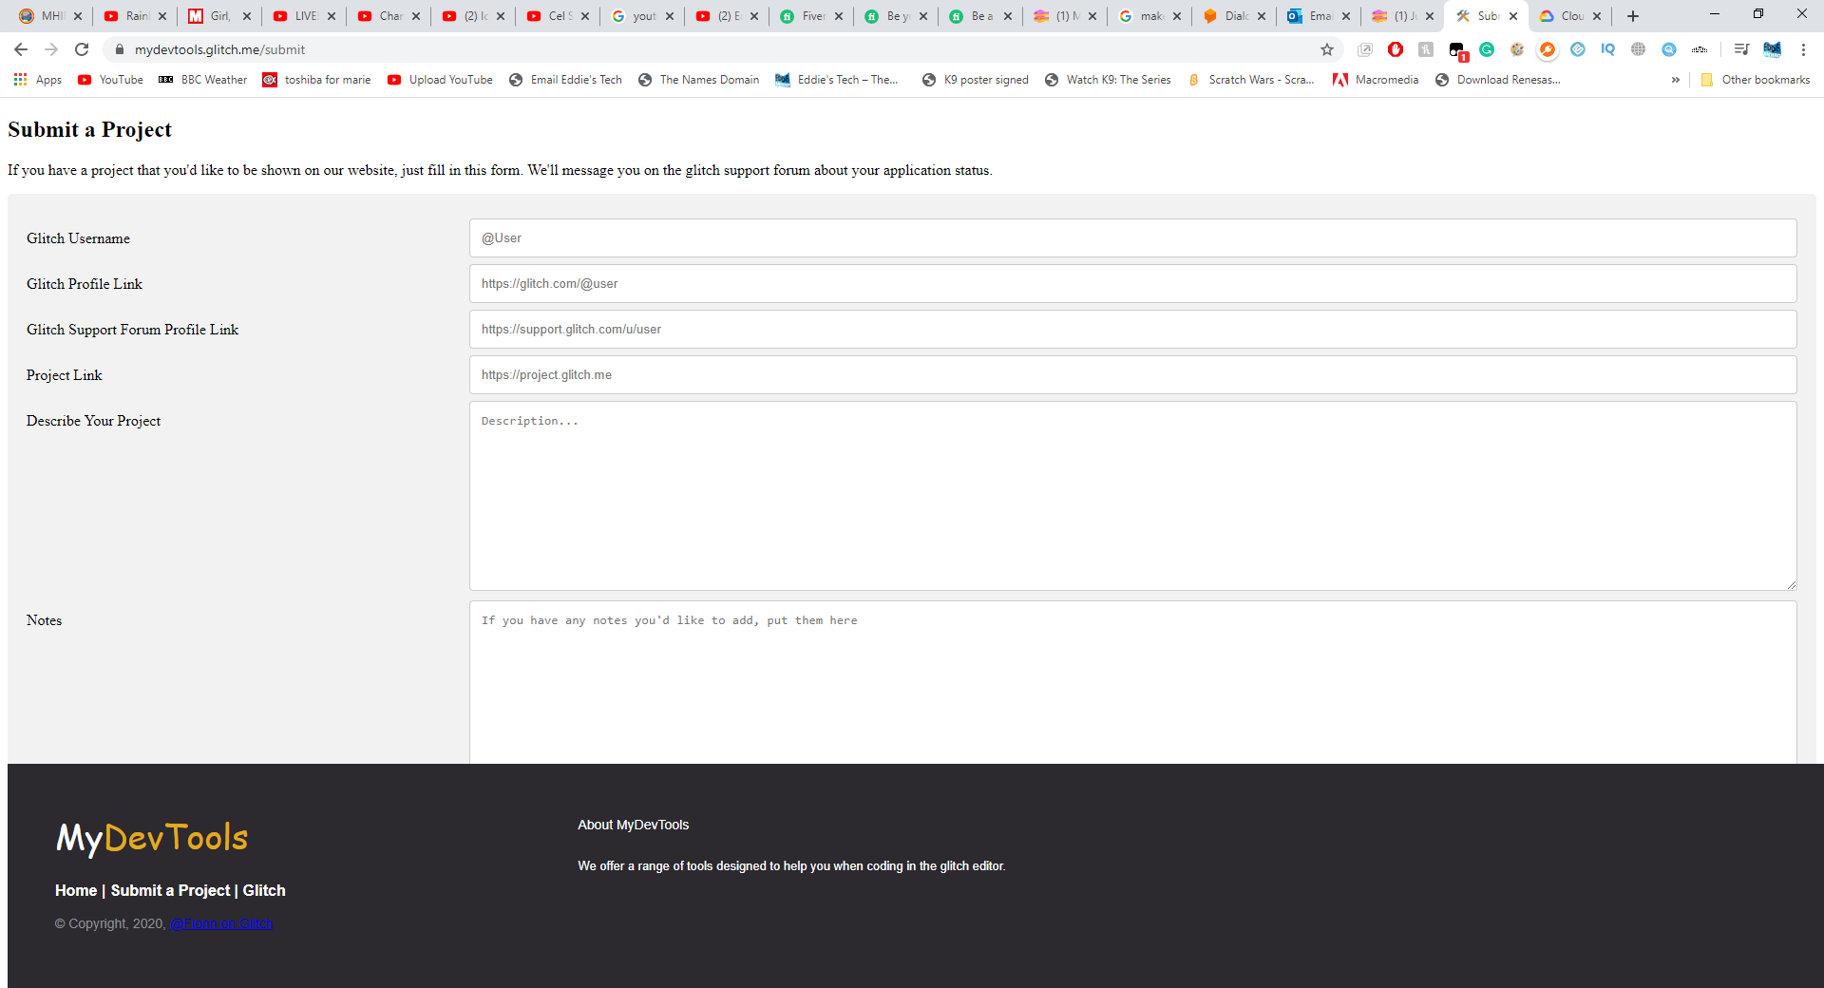Open the YouTube bookmark
1824x988 pixels.
click(110, 80)
